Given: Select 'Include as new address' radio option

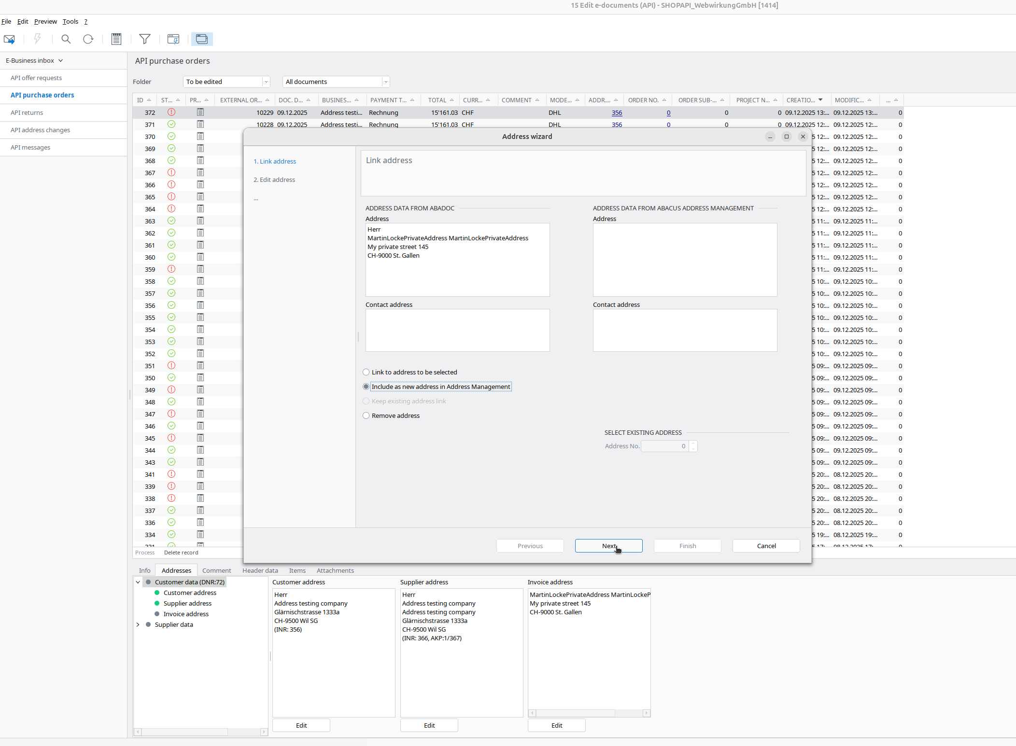Looking at the screenshot, I should (x=366, y=387).
